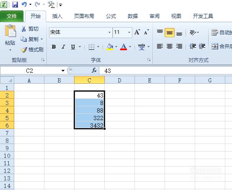Click the orientation text rotation icon
The height and width of the screenshot is (190, 232).
(x=193, y=32)
